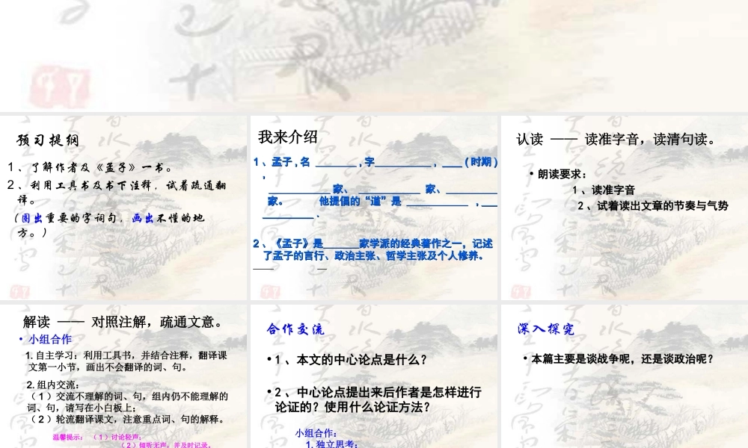Click the line 2、利用工具书及书下注释

(x=117, y=185)
